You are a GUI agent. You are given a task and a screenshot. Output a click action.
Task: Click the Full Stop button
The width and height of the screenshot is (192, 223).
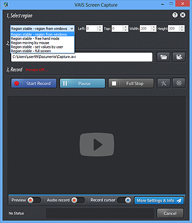click(131, 84)
